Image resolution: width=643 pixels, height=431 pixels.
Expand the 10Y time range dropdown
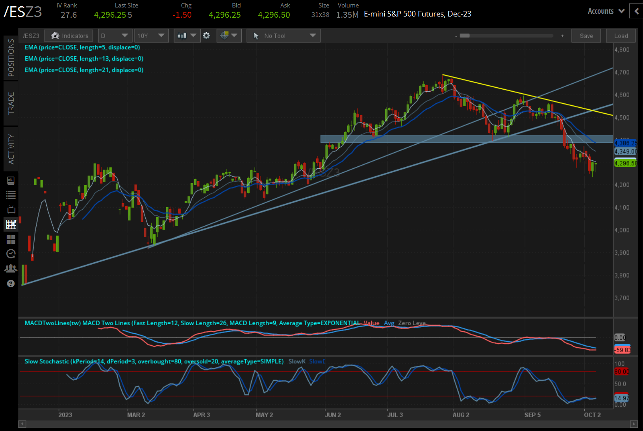click(x=151, y=36)
